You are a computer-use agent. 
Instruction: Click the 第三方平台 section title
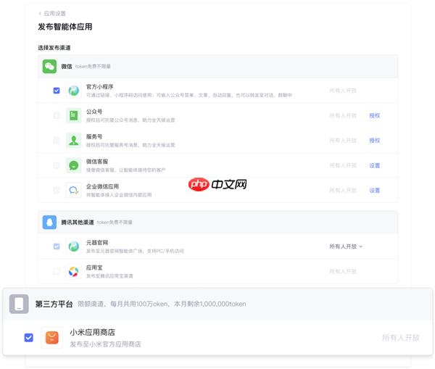54,304
